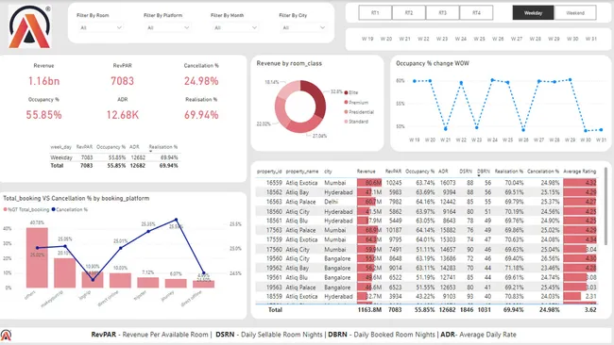Click the %GT Total_booking legend marker
Screen dimensions: 614x345
5,209
